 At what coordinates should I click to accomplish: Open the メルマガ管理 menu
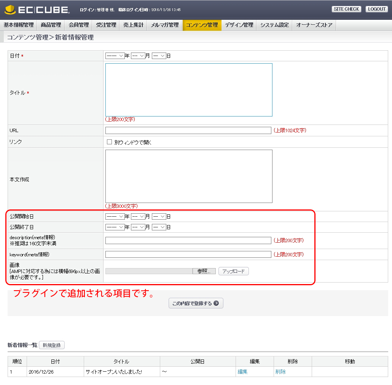[165, 25]
